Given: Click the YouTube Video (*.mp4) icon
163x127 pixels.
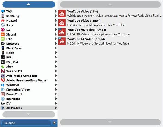Looking at the screenshot, I should [62, 23].
